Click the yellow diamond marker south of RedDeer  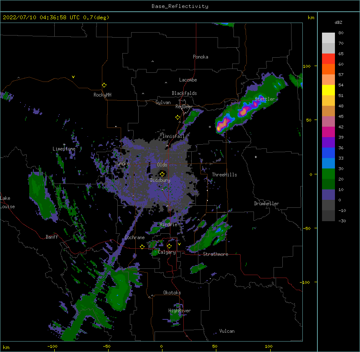click(x=177, y=117)
